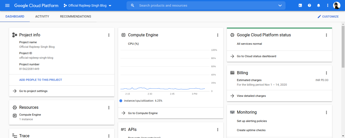
Task: Open Billing card more options
Action: pos(326,73)
